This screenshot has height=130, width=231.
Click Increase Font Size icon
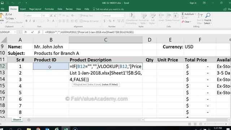click(51, 16)
